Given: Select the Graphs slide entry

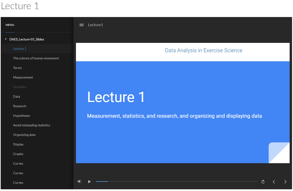Looking at the screenshot, I should (18, 154).
